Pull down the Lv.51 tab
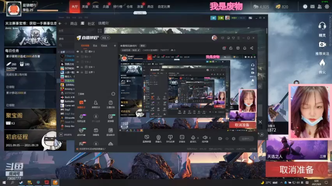 tap(140, 13)
